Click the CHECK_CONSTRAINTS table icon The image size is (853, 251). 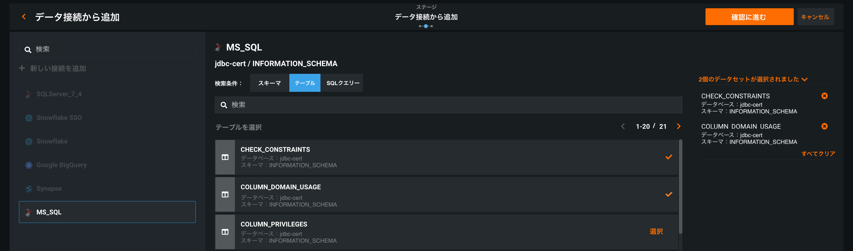pyautogui.click(x=225, y=157)
